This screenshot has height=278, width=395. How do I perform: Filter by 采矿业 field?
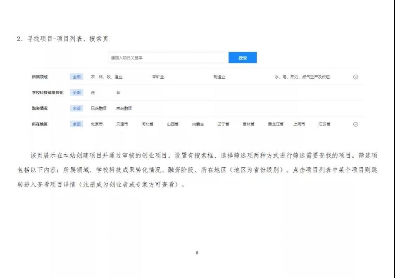coord(158,77)
